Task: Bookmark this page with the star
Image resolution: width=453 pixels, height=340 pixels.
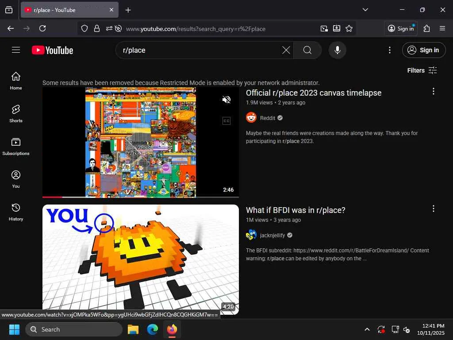Action: (x=349, y=28)
